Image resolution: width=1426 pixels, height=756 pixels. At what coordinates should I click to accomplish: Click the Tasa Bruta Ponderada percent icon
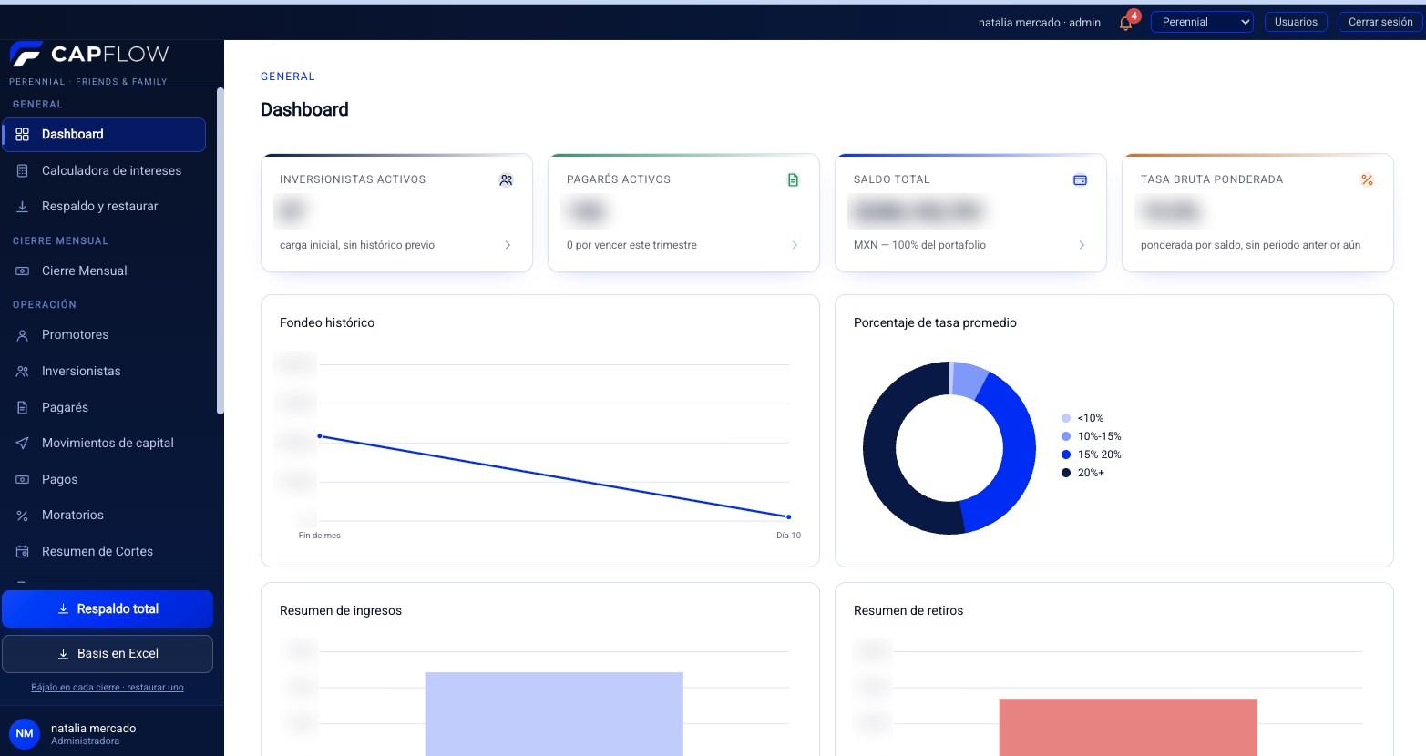(x=1367, y=180)
